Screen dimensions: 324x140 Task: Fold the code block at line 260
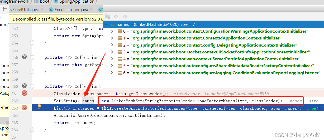point(32,86)
